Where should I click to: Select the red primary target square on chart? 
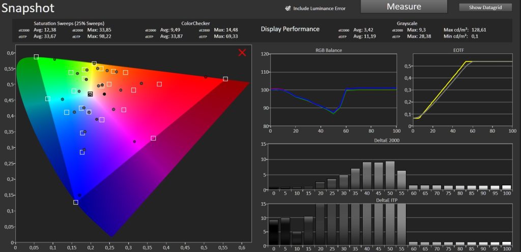225,79
